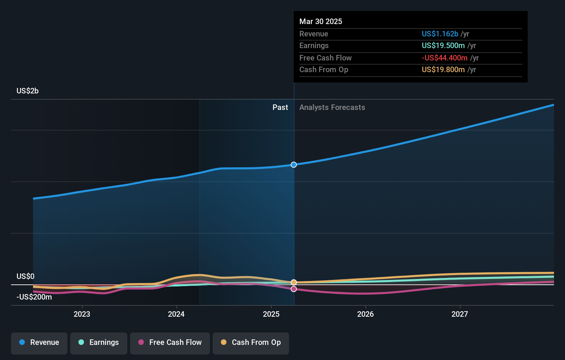565x360 pixels.
Task: Toggle the Earnings legend button
Action: (x=99, y=343)
